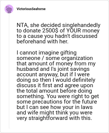Click the capitalized word "YOUR"
The width and height of the screenshot is (109, 133).
[x=74, y=31]
